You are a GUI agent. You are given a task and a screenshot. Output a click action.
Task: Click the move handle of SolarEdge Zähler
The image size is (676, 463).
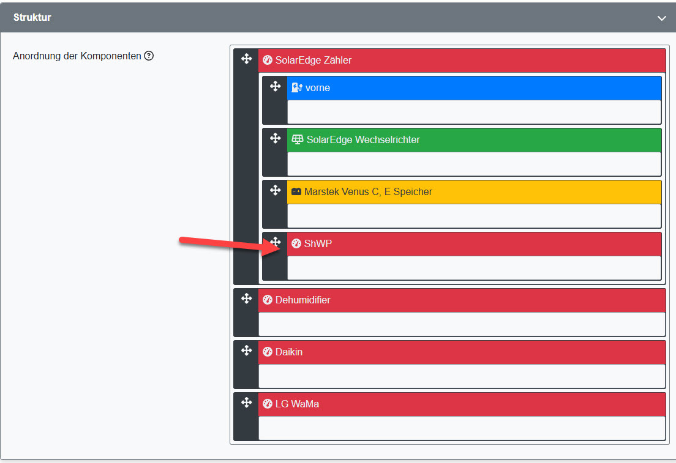[246, 59]
